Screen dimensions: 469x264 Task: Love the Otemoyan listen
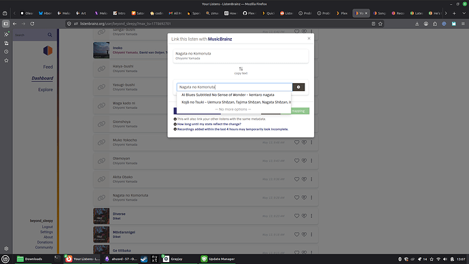tap(297, 161)
